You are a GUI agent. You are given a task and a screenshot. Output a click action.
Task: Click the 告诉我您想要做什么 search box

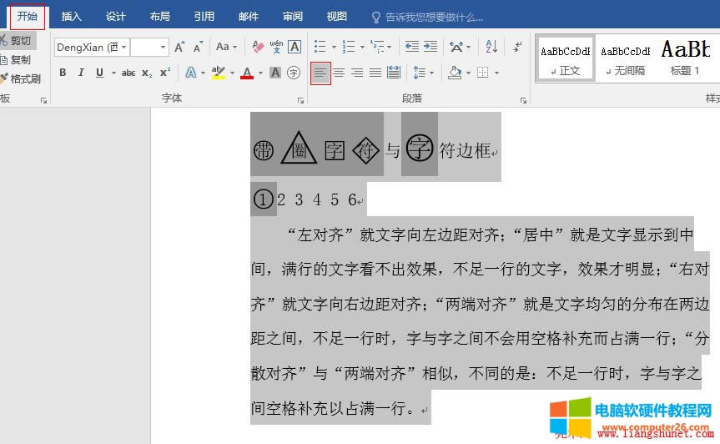(x=434, y=16)
